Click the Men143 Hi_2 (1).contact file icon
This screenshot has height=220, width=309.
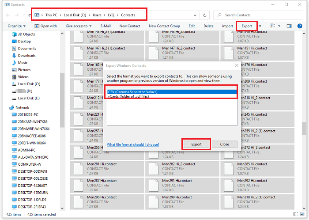click(78, 38)
